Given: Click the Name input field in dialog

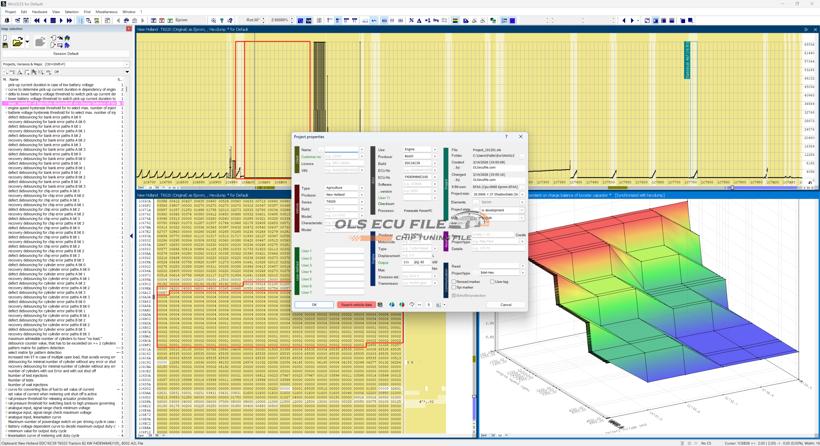Looking at the screenshot, I should click(x=341, y=150).
